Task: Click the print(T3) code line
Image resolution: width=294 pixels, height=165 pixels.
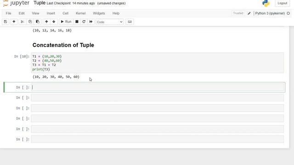Action: (41, 69)
